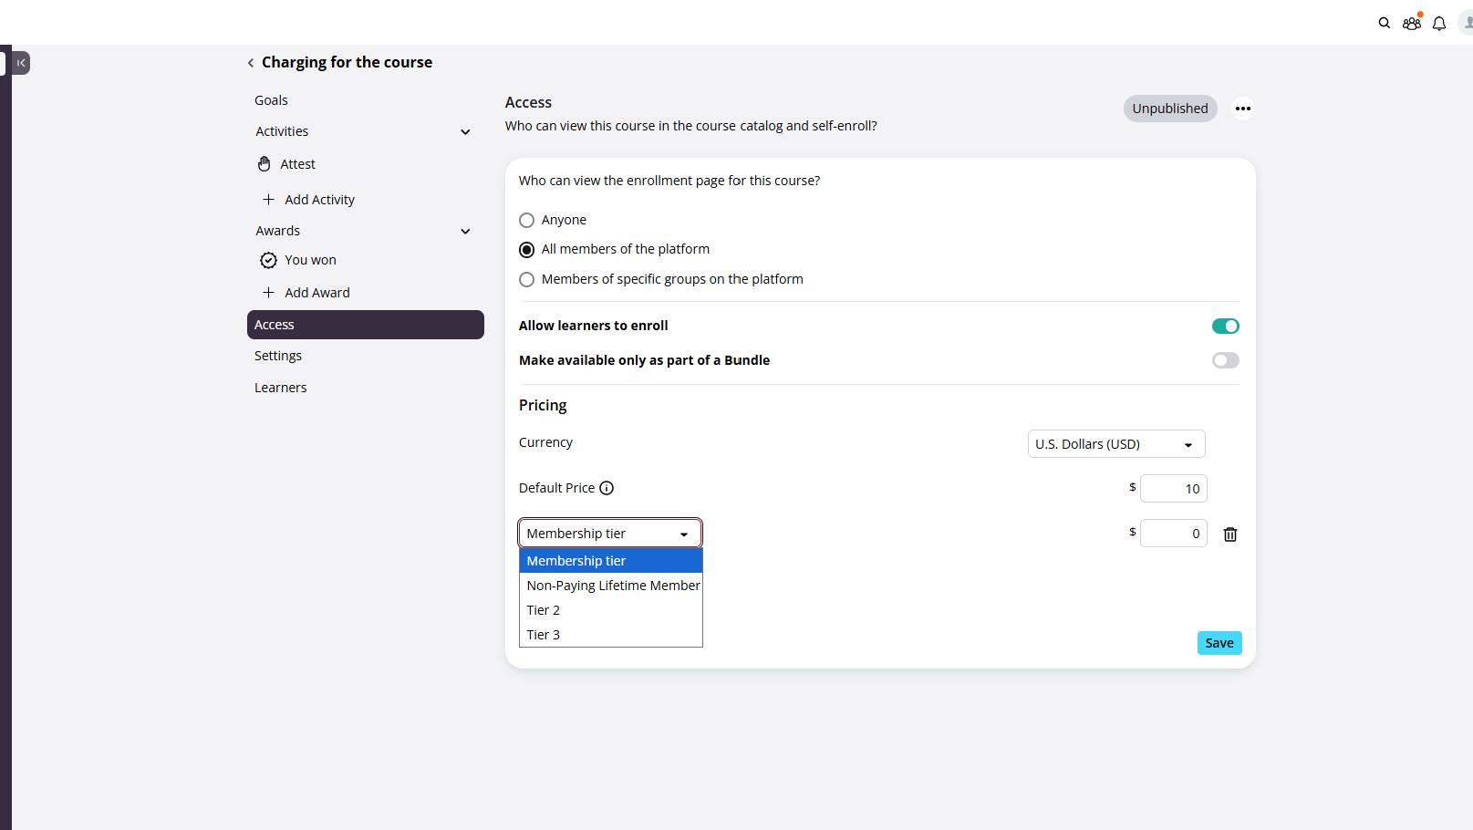Focus the Default Price input field
Image resolution: width=1473 pixels, height=830 pixels.
click(x=1173, y=489)
